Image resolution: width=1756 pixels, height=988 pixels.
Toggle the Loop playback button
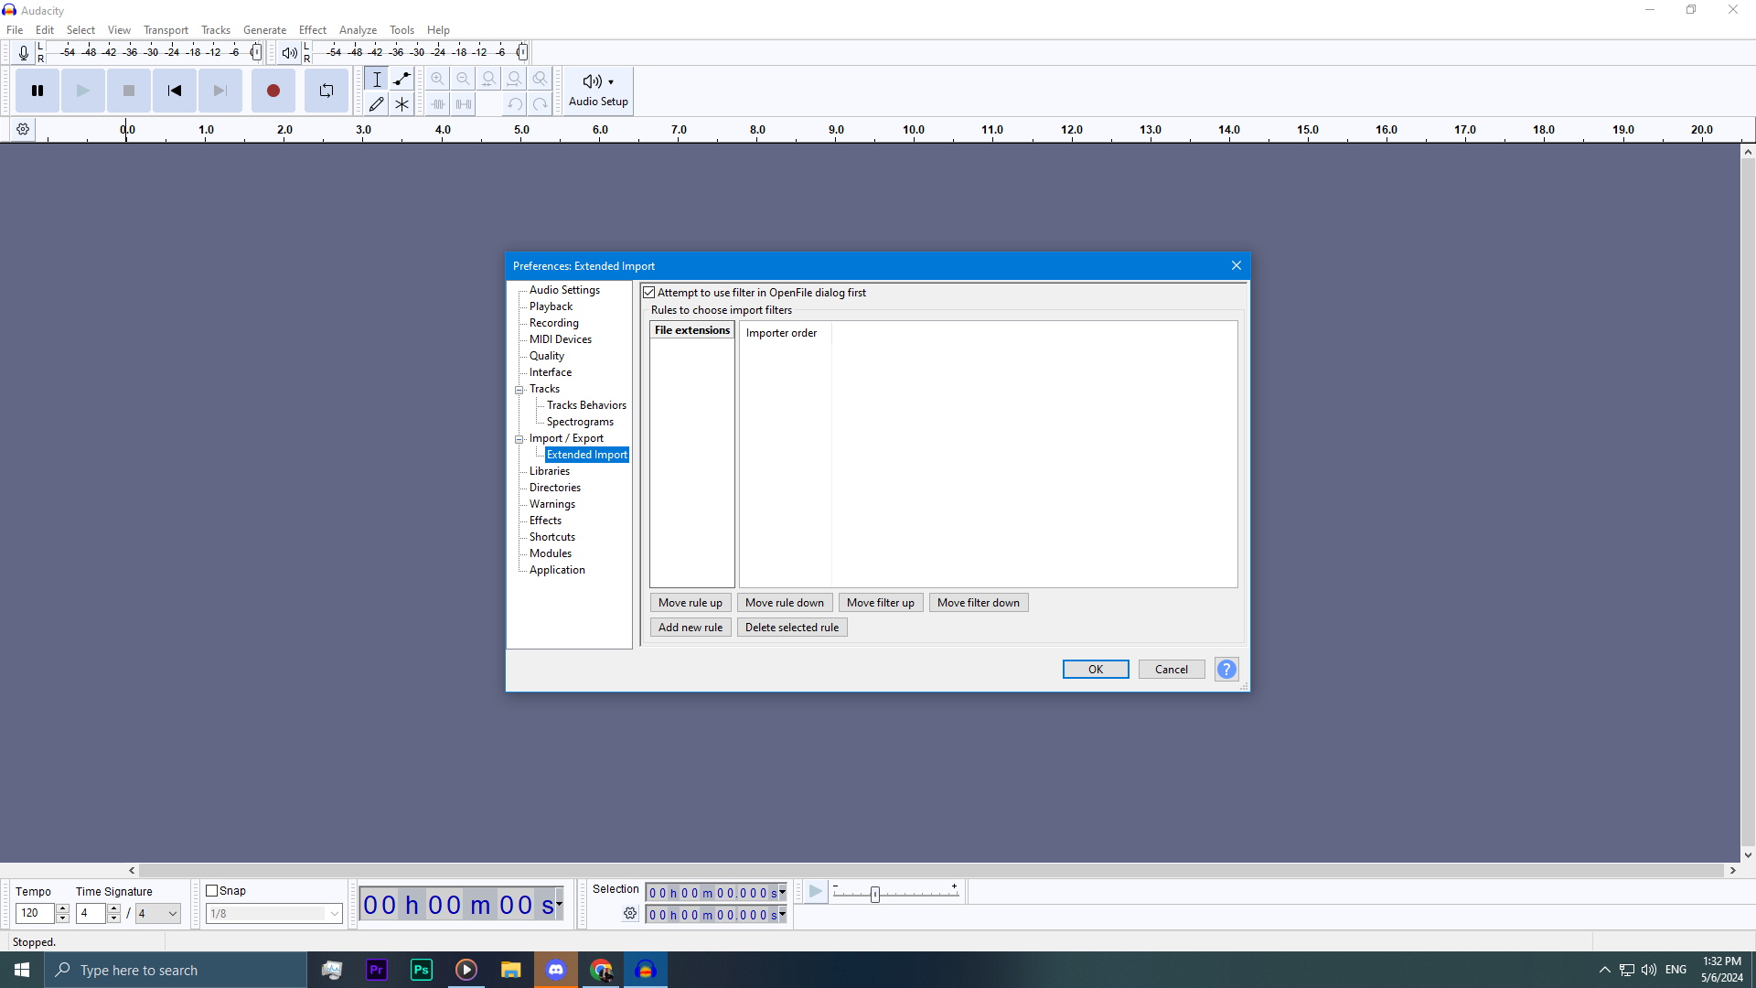(327, 91)
